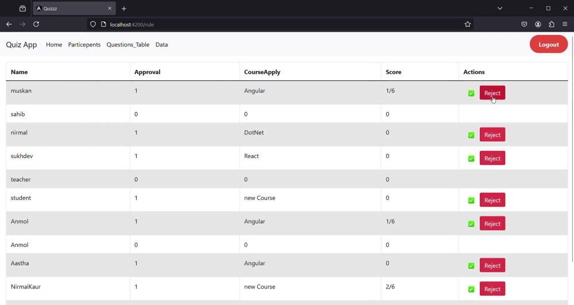Open the Particepents nav link
Viewport: 574px width, 305px height.
click(x=84, y=45)
